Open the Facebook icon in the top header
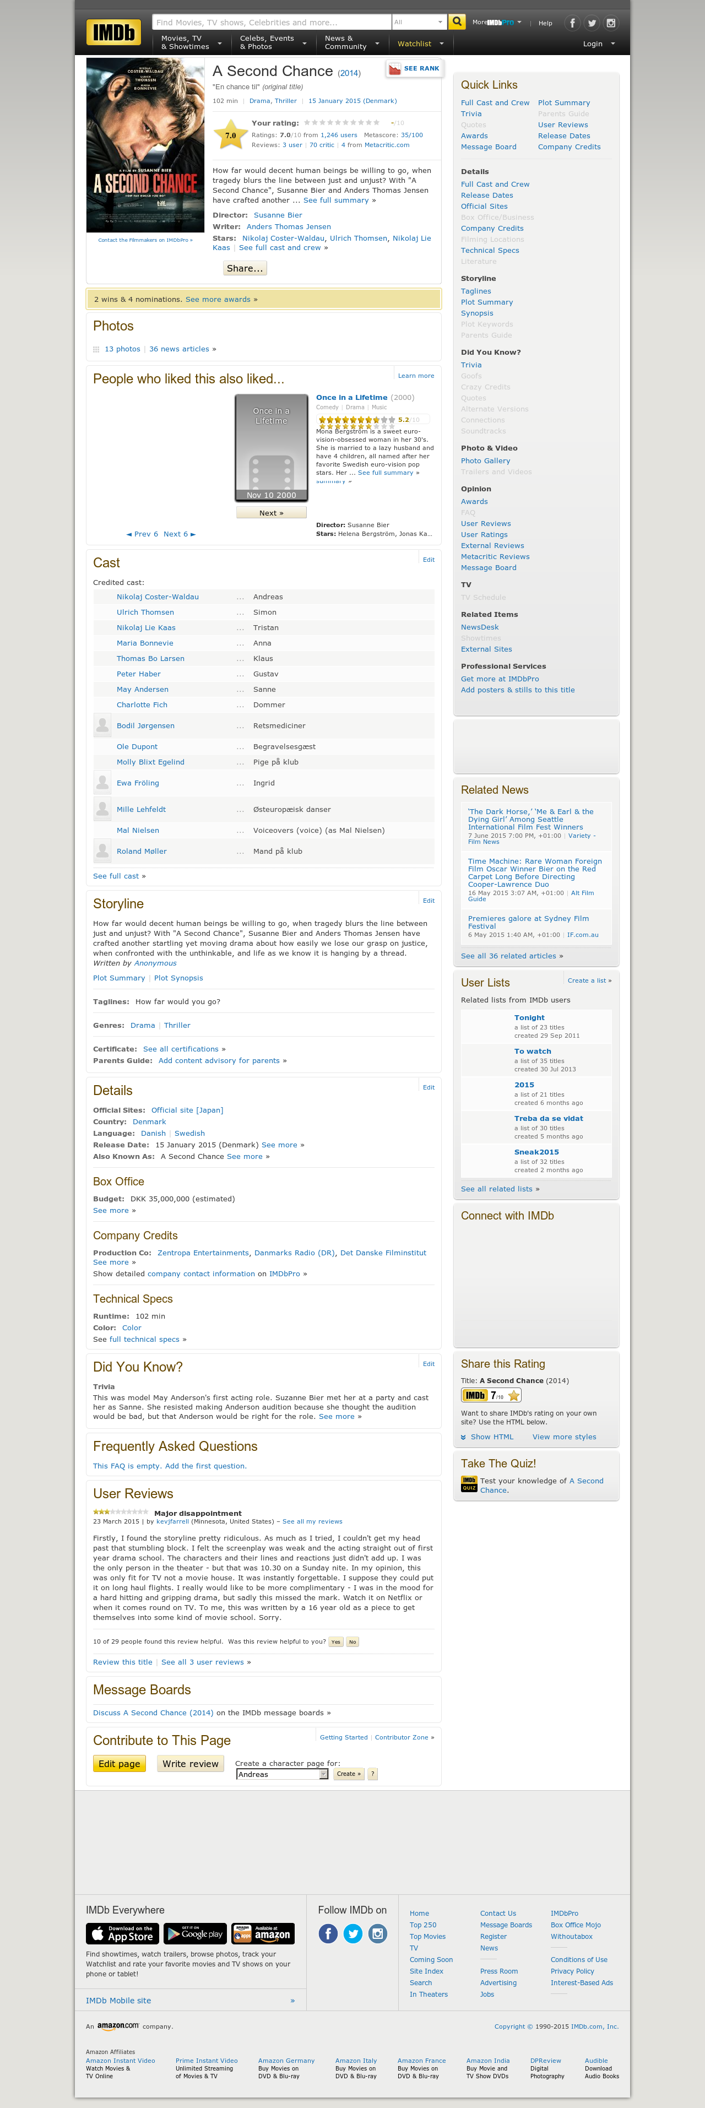The image size is (705, 2108). 572,23
